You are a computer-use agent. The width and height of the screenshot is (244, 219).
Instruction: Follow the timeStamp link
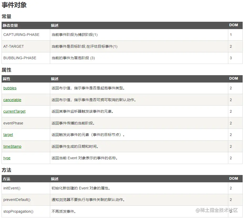tap(12, 146)
